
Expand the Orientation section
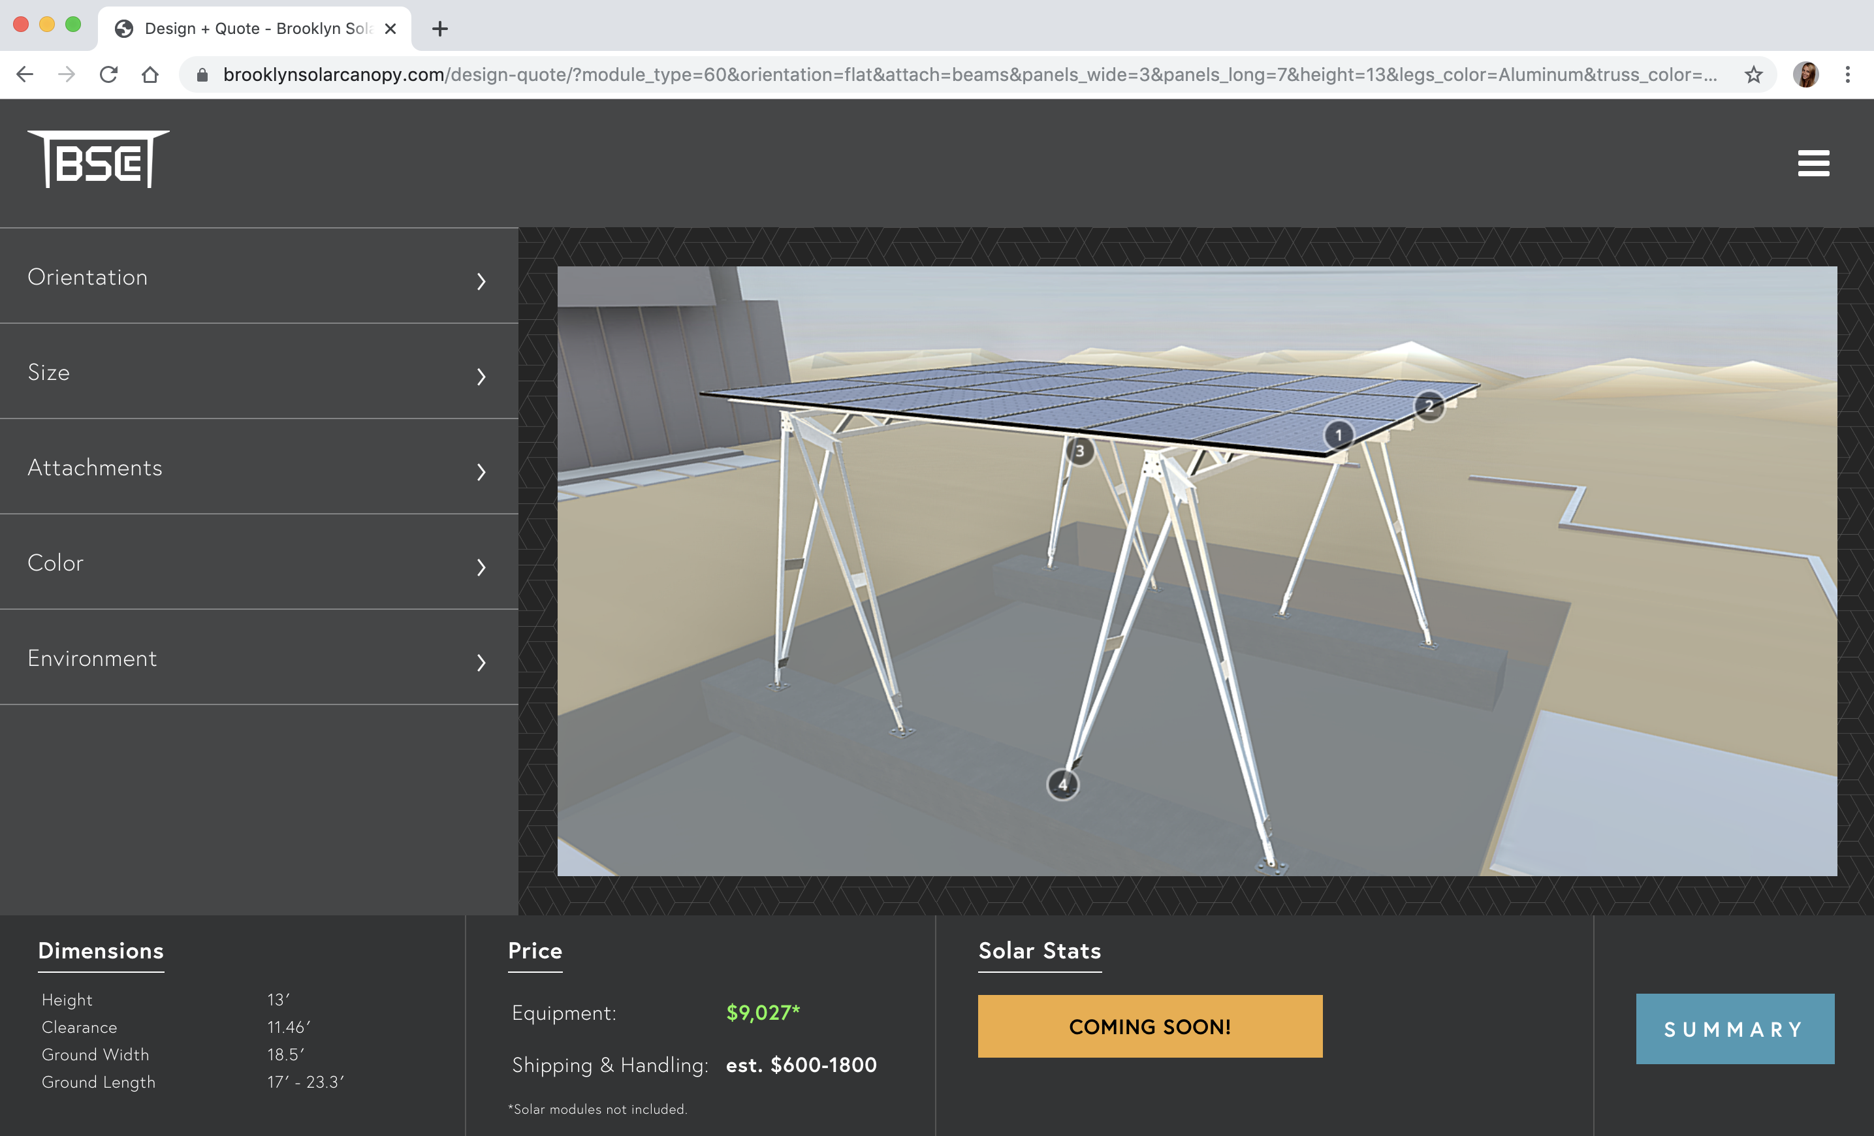pos(259,277)
